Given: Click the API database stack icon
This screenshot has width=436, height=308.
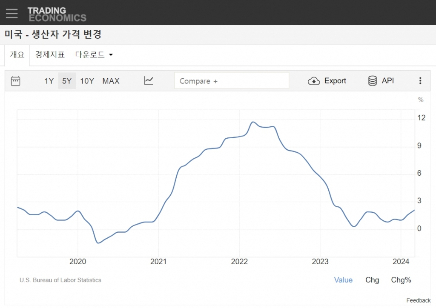Looking at the screenshot, I should pos(373,81).
